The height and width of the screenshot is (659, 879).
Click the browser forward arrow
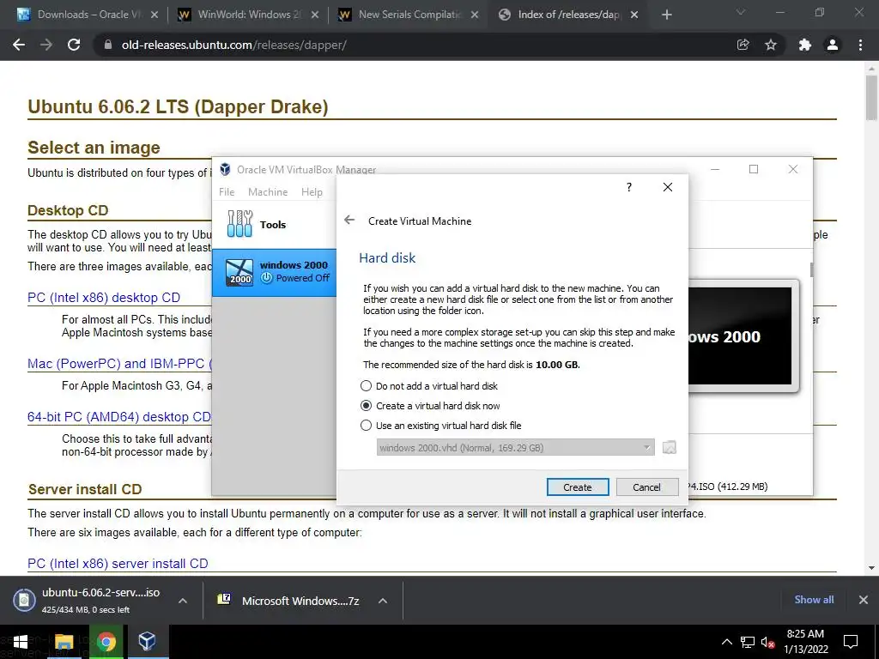[x=46, y=45]
